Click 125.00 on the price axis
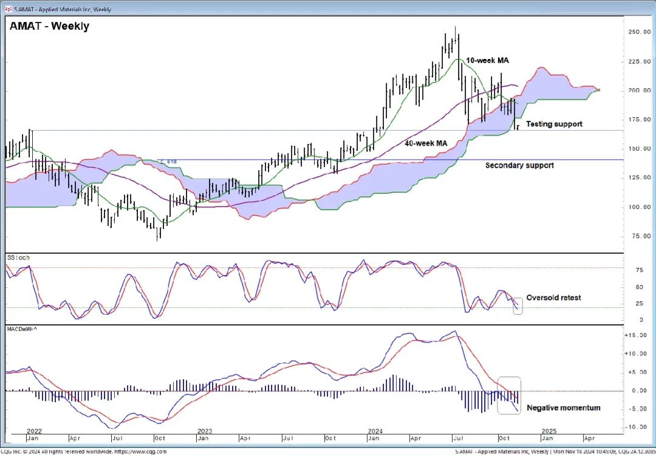This screenshot has width=656, height=455. point(639,178)
